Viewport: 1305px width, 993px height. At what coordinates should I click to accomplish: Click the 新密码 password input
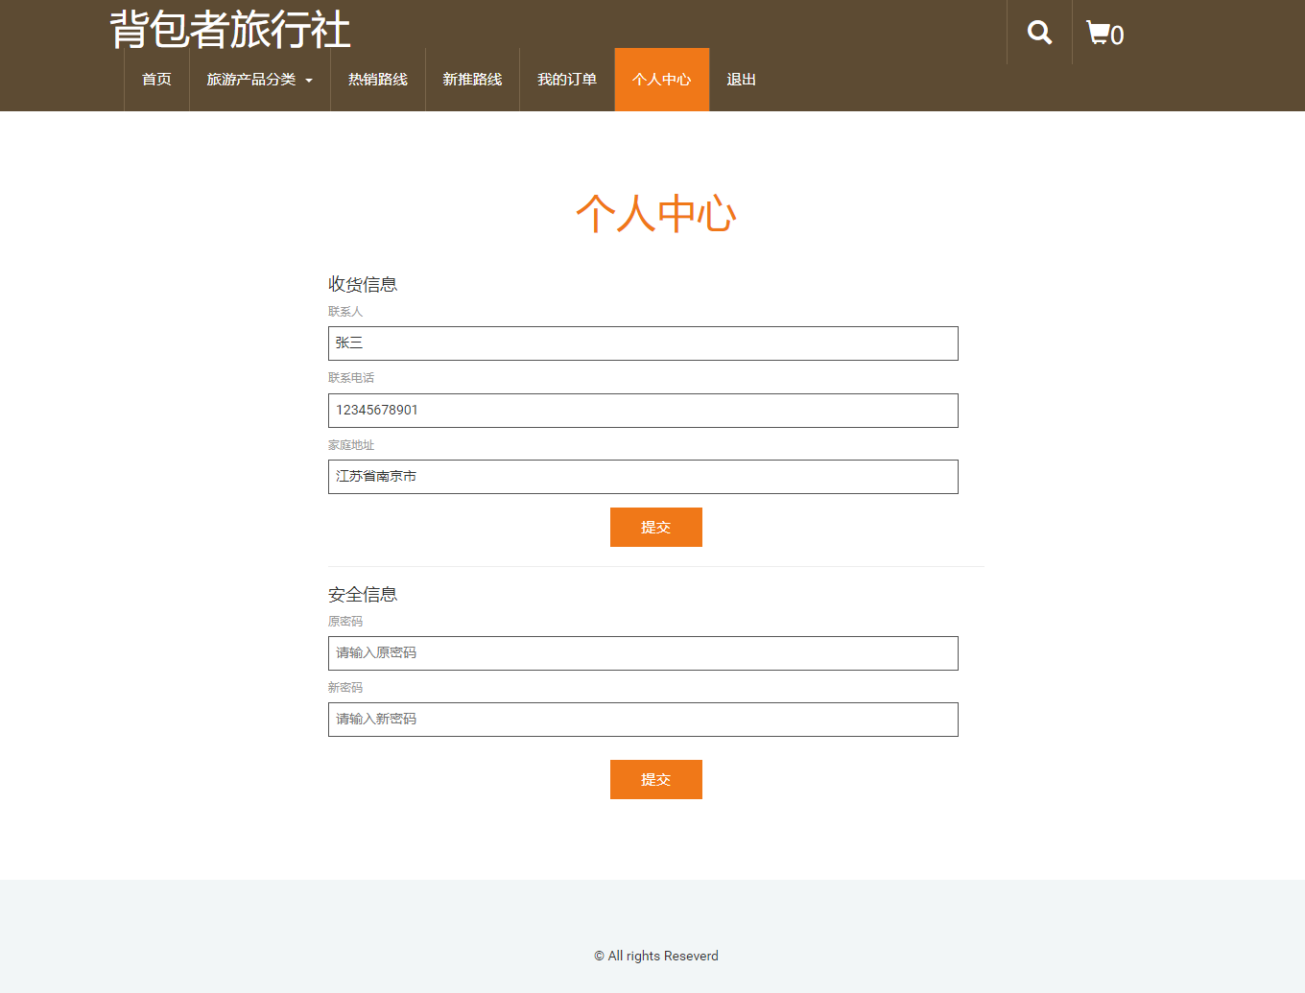pyautogui.click(x=642, y=719)
